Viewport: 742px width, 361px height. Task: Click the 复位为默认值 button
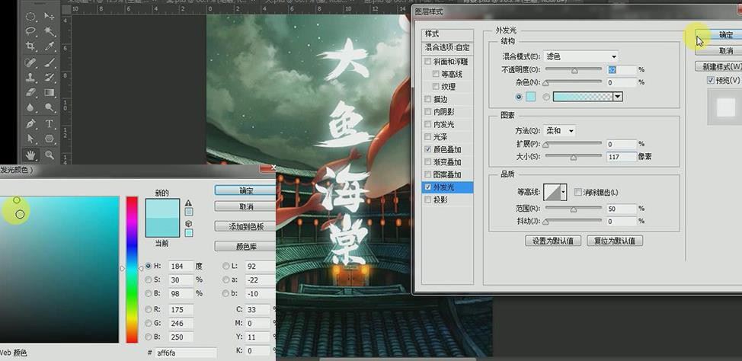pos(615,241)
